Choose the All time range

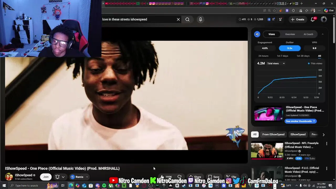319,56
